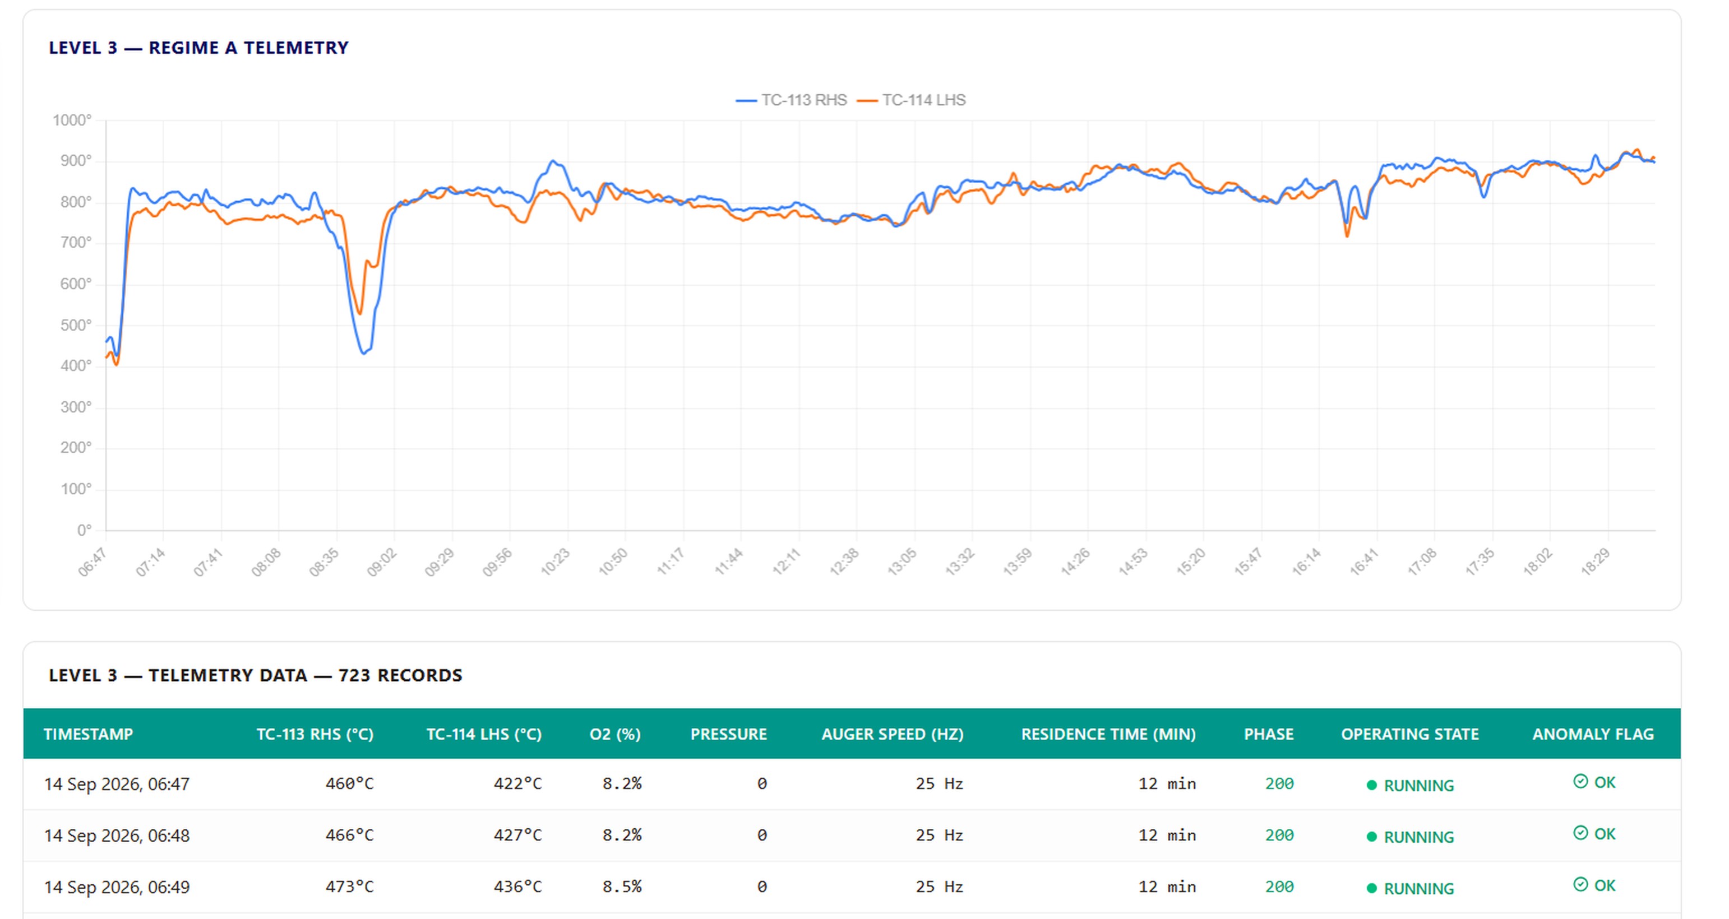Click the Anomaly Flag column header

1593,734
